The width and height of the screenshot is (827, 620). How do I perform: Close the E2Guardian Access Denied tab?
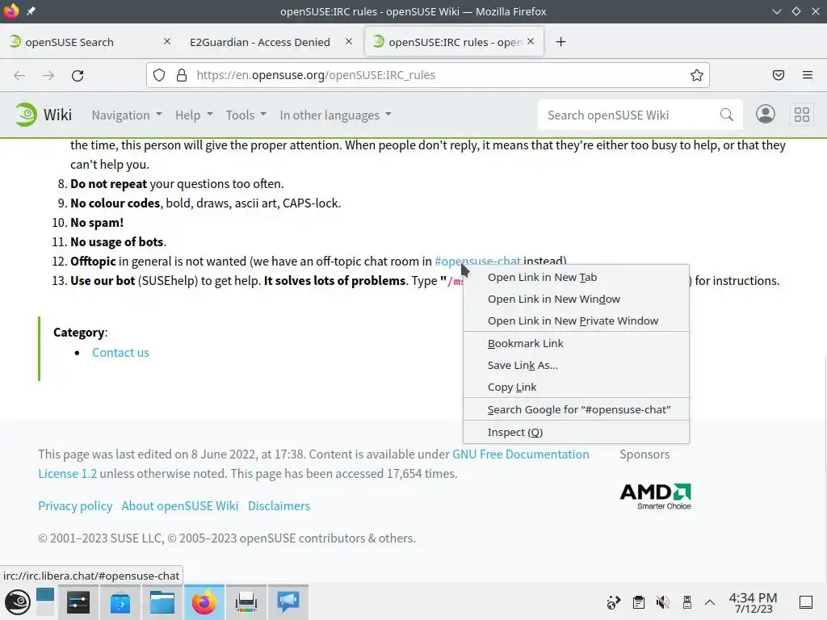click(x=349, y=41)
